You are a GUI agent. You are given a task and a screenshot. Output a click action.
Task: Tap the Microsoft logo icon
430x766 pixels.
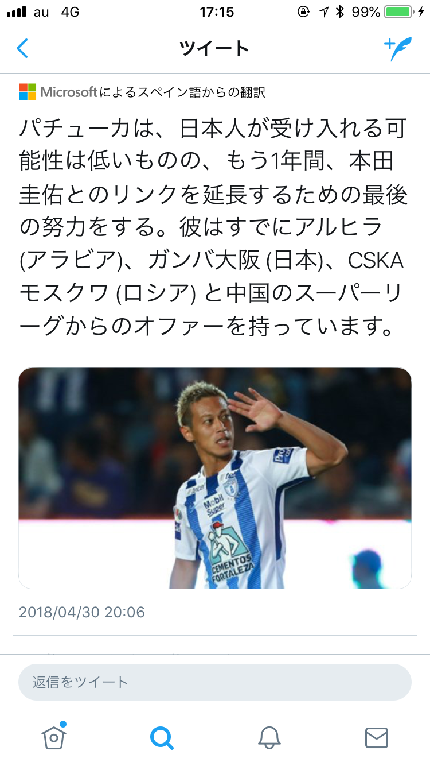[28, 91]
